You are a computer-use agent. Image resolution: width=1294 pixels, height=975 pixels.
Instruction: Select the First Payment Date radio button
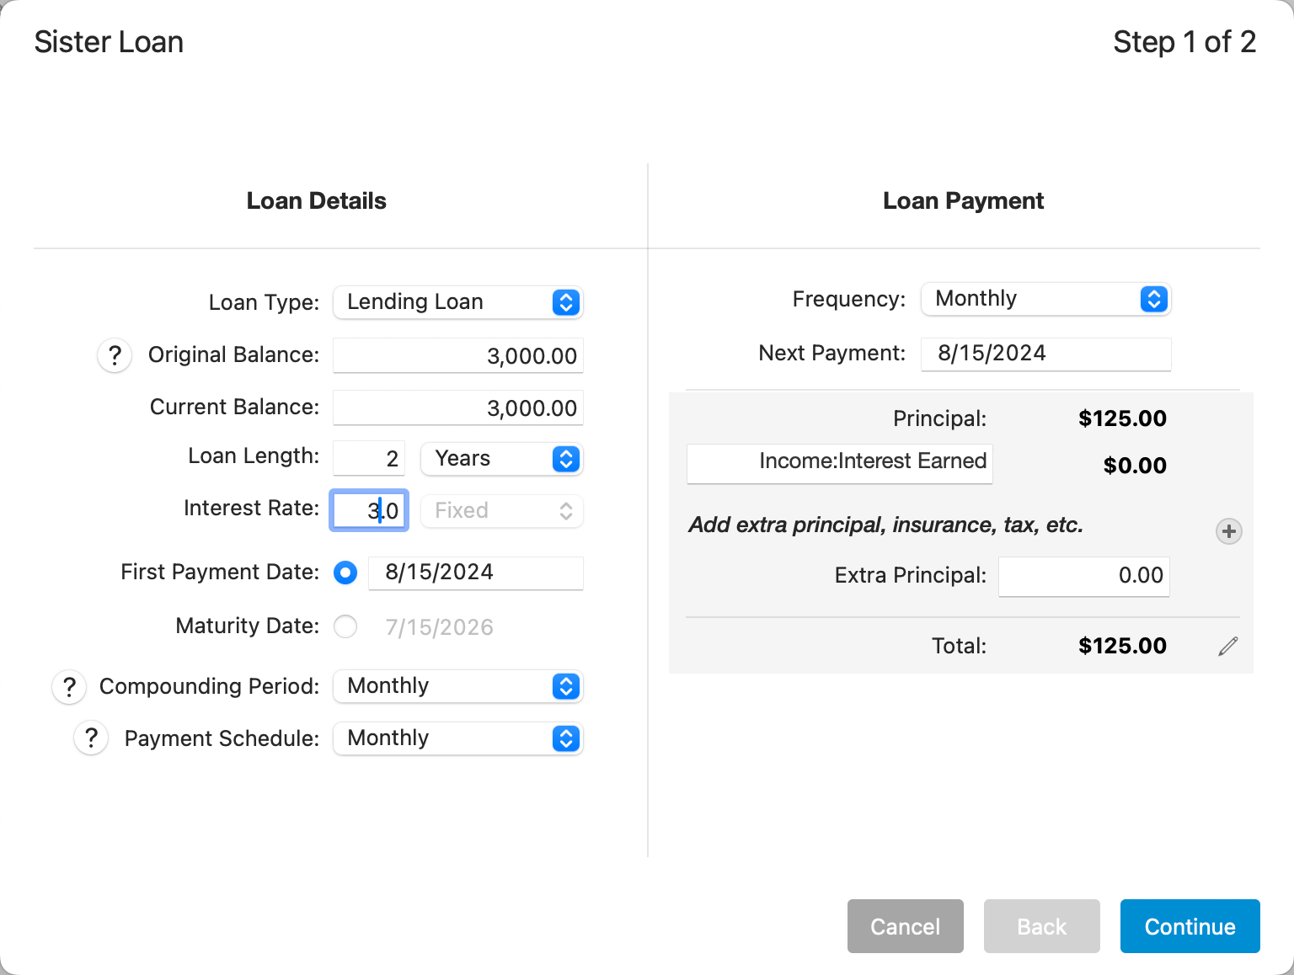345,573
